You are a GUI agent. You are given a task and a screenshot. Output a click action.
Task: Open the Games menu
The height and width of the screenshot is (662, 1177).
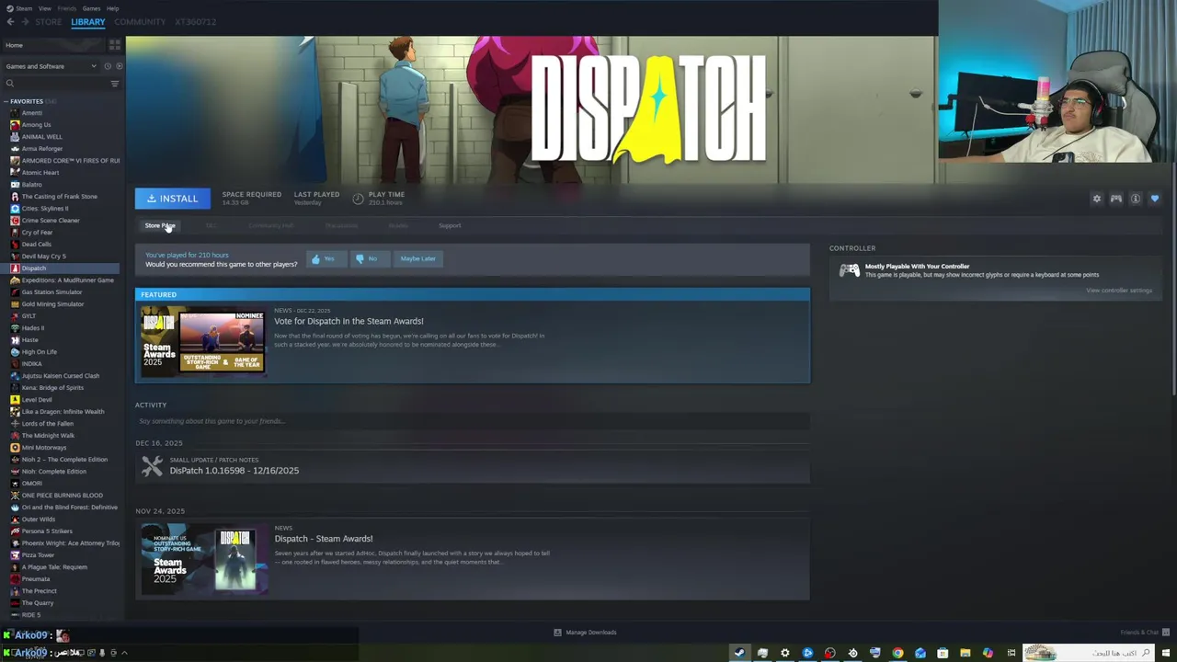91,8
